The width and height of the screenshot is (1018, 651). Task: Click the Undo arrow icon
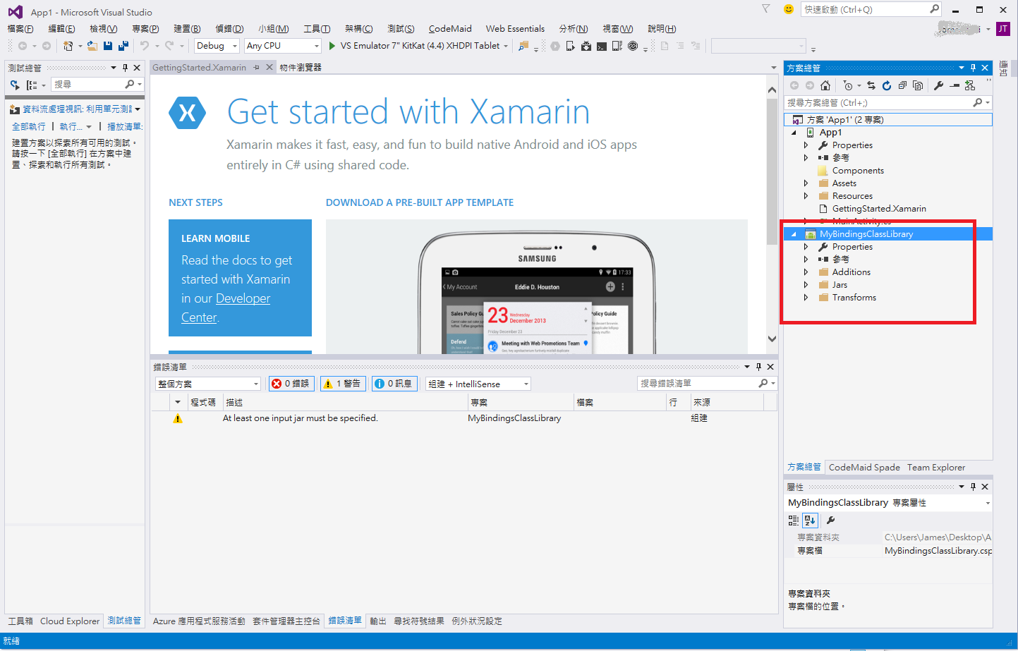pyautogui.click(x=144, y=46)
